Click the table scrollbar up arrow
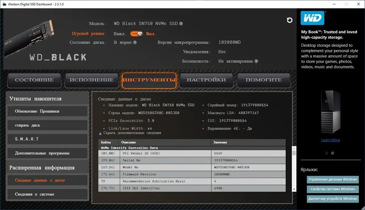The image size is (365, 210). click(x=294, y=148)
